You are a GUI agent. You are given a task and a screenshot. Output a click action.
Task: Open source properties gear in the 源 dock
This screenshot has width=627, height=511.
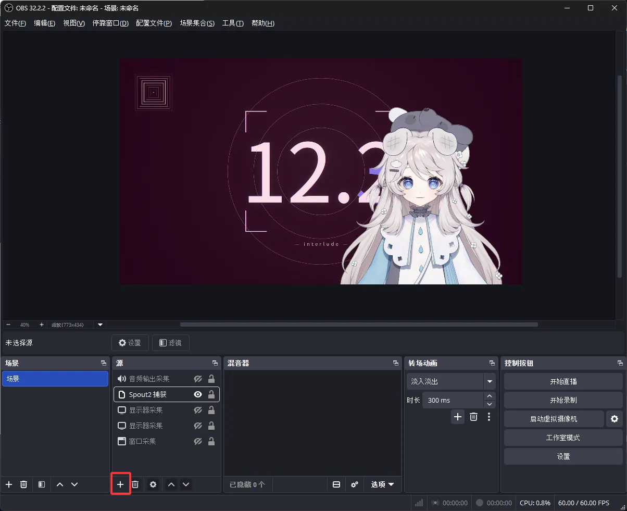(153, 484)
